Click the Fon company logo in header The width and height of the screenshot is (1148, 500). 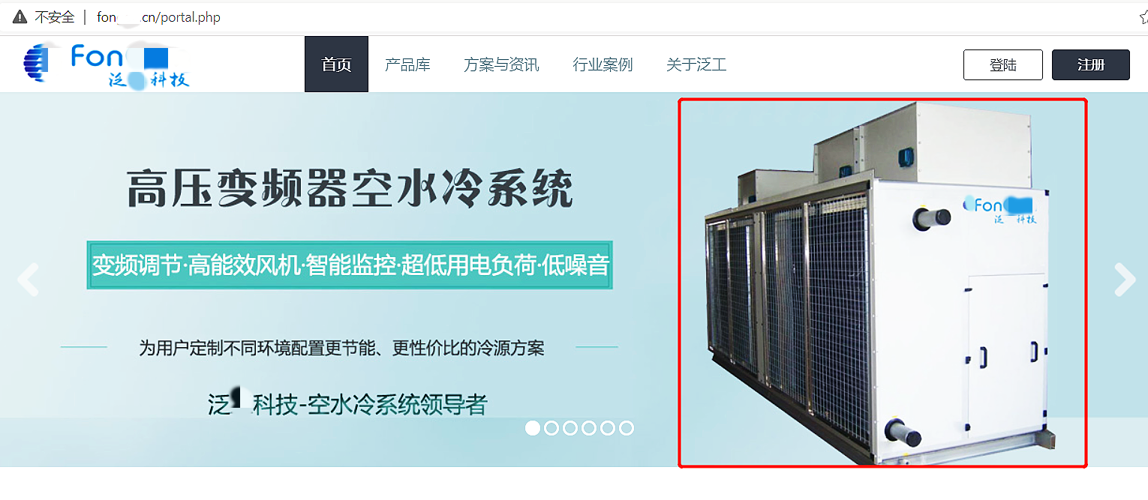(106, 65)
